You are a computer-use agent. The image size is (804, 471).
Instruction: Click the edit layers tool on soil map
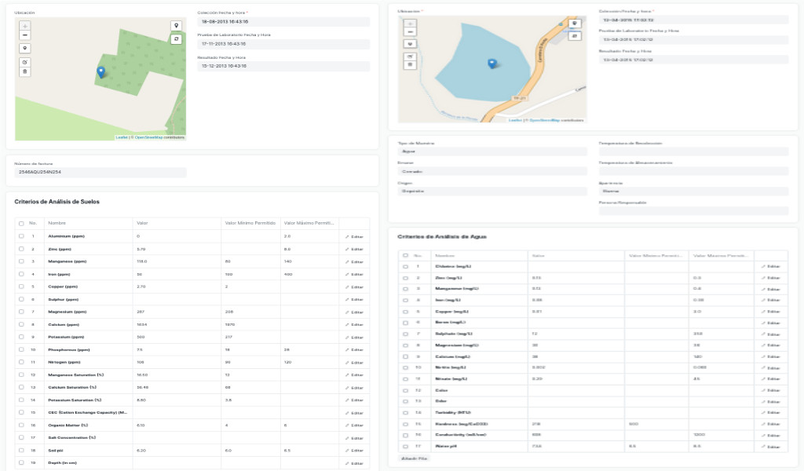(x=25, y=62)
